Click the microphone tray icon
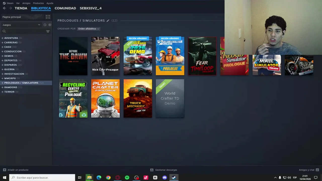322x181 pixels. [280, 177]
